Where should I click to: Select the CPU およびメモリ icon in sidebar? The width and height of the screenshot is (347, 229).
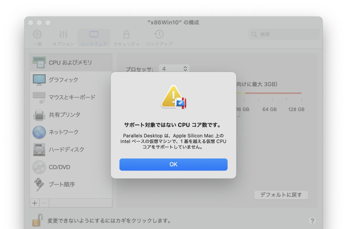39,62
